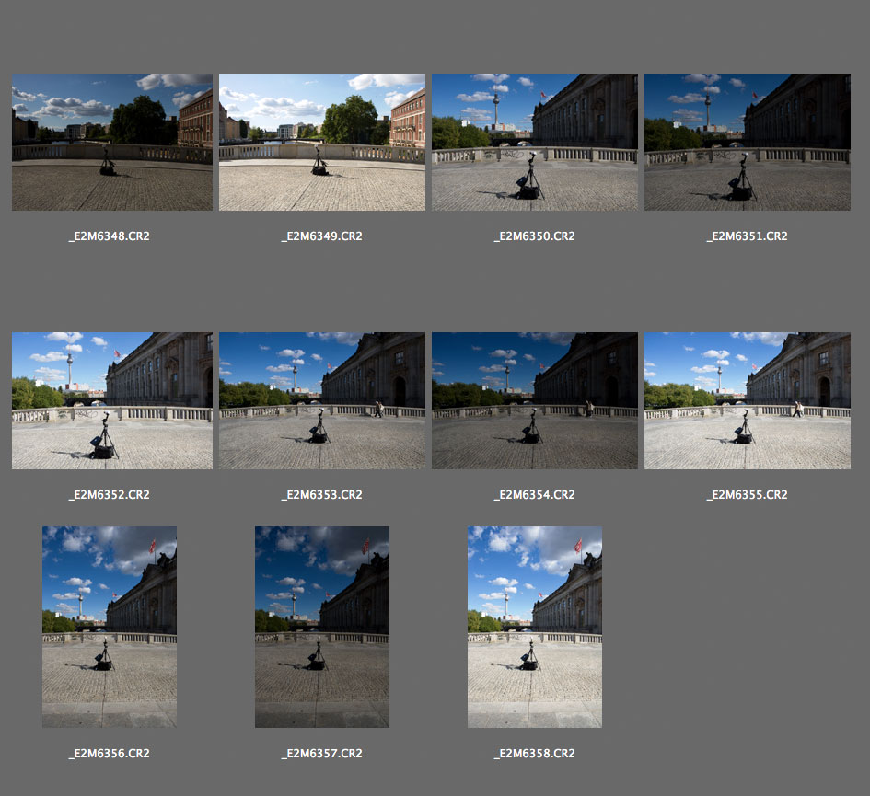Select the _E2M6350.CR2 filename text
Image resolution: width=870 pixels, height=796 pixels.
click(x=535, y=236)
